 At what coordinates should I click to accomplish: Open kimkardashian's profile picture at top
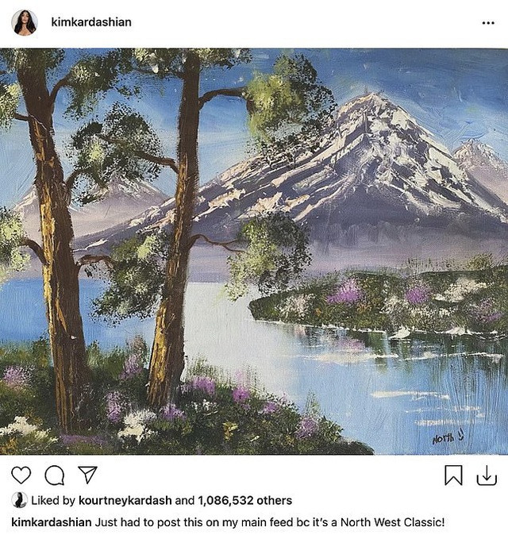(24, 22)
